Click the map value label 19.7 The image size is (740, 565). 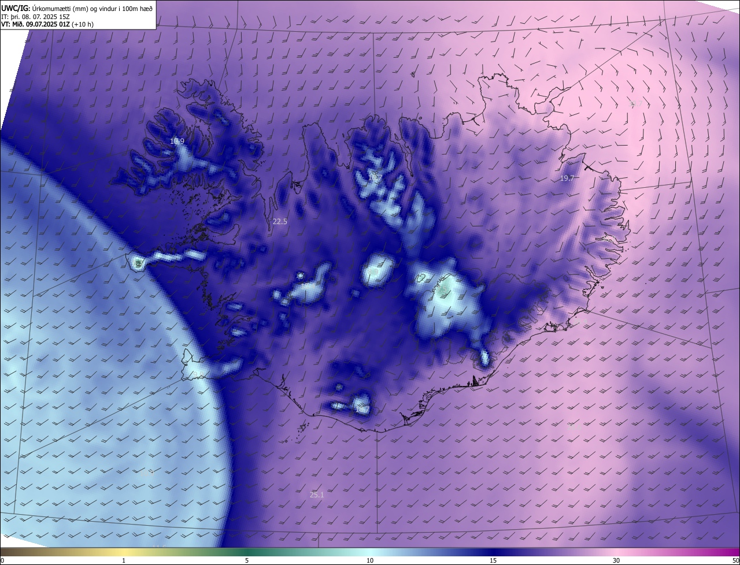point(567,179)
